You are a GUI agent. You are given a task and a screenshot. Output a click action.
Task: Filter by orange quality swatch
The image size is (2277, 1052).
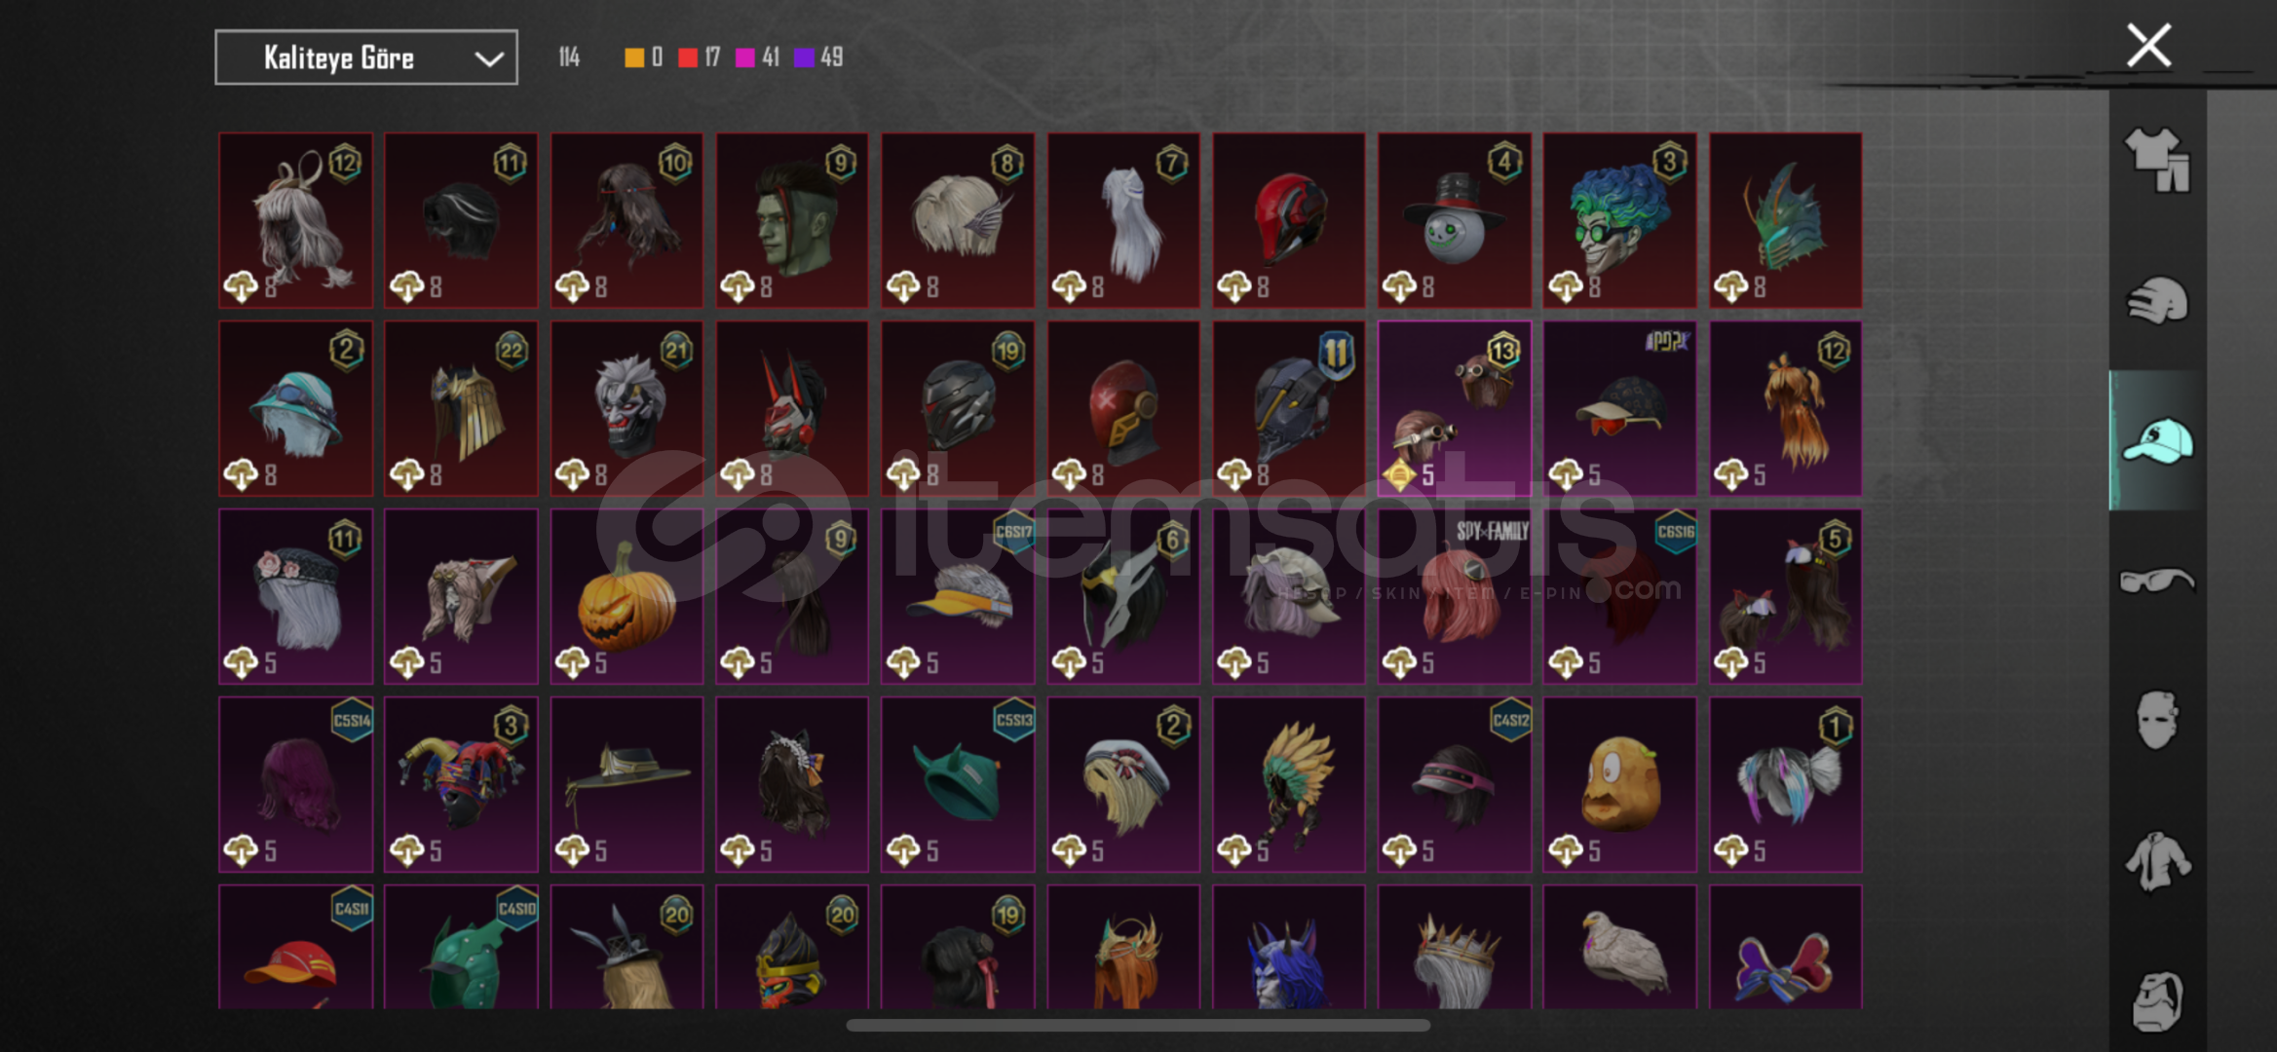634,57
